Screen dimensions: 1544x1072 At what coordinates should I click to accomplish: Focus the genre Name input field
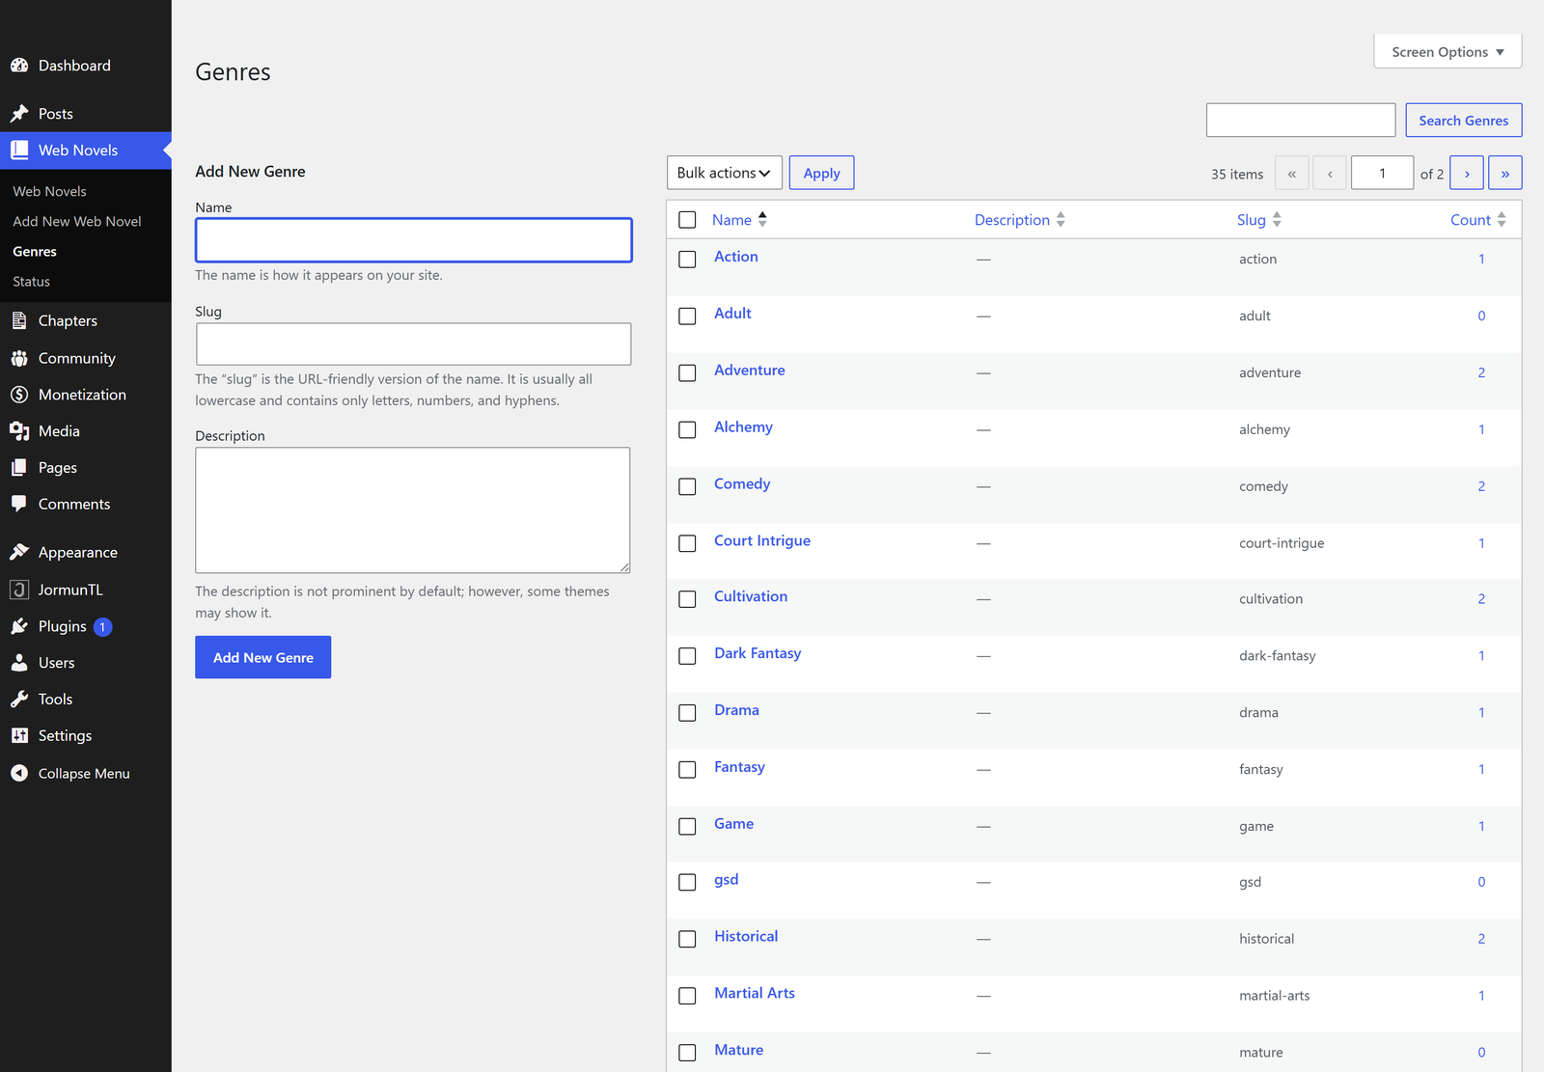[414, 240]
